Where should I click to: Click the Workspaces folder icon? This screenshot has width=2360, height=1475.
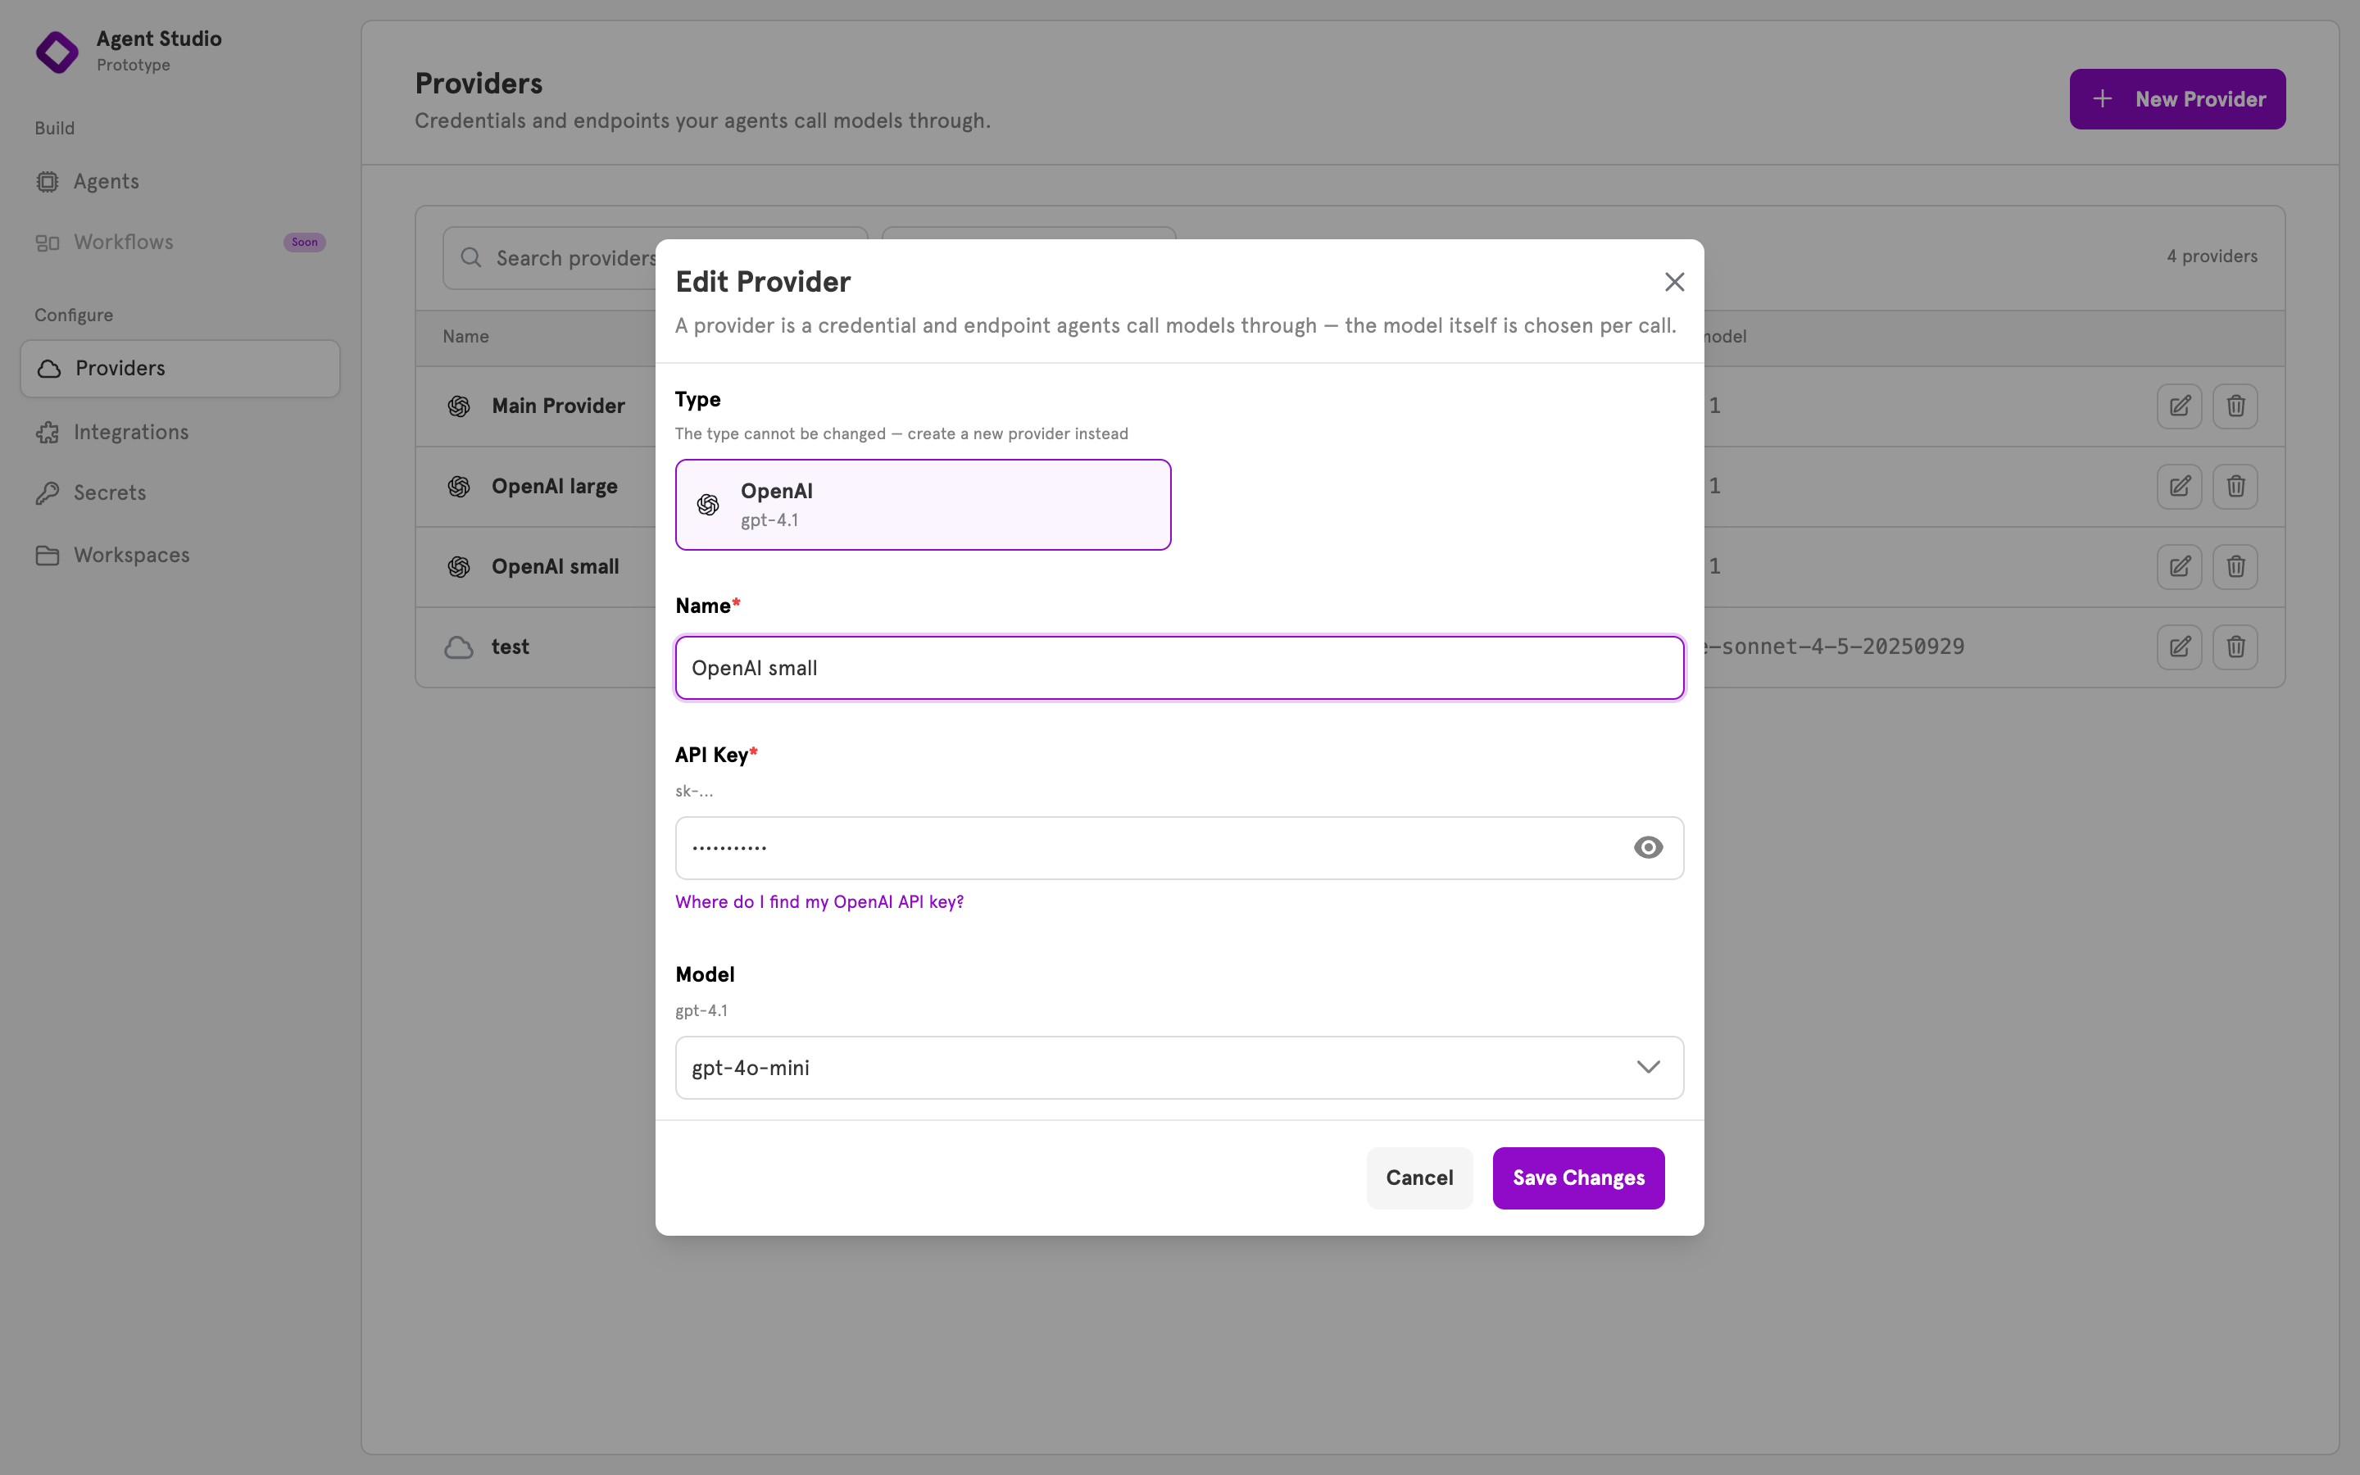[x=48, y=555]
